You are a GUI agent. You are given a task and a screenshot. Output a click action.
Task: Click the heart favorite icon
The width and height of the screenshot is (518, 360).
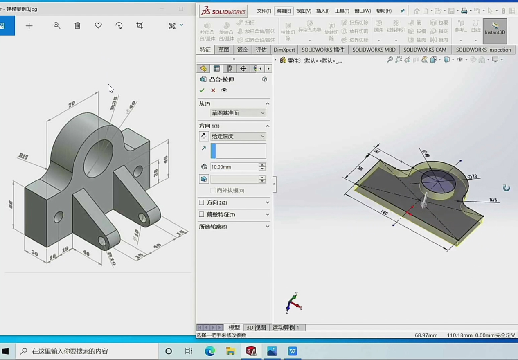coord(98,26)
